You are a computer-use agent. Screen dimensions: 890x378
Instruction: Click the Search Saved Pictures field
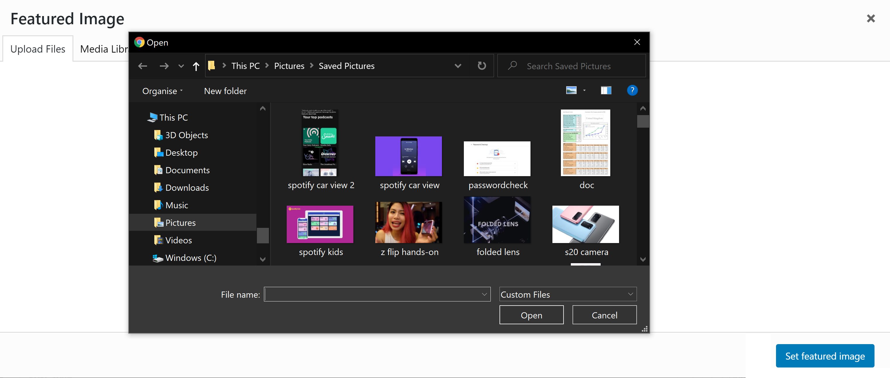point(571,66)
